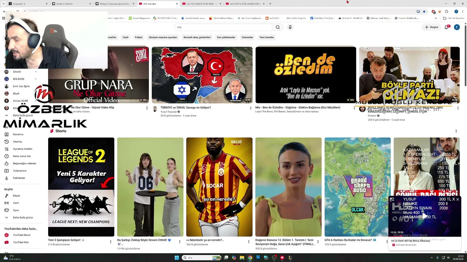Activate voice search microphone icon
The height and width of the screenshot is (262, 467).
click(290, 27)
